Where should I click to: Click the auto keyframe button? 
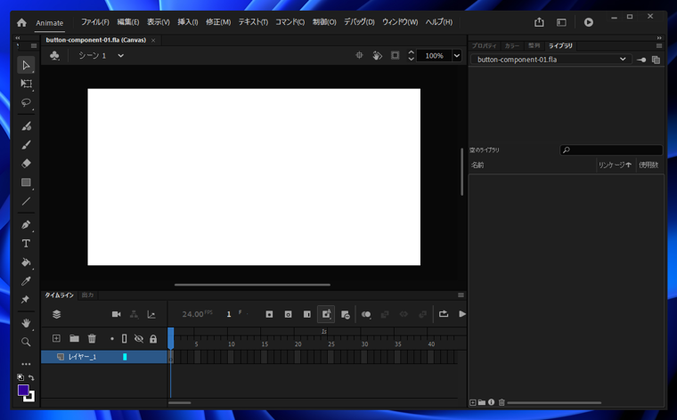(x=326, y=314)
